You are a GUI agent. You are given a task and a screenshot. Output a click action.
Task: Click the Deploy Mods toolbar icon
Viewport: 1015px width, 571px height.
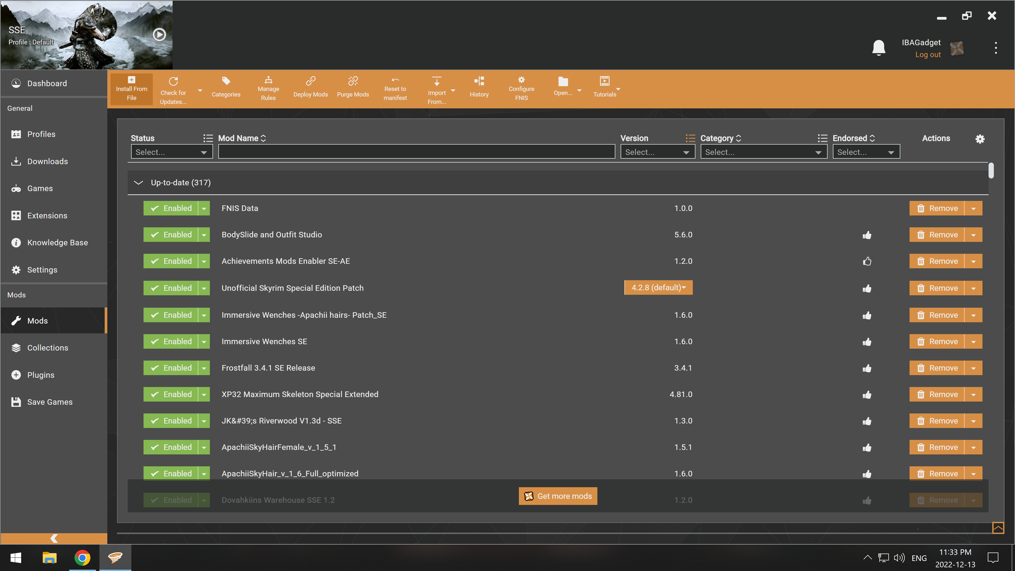coord(311,82)
